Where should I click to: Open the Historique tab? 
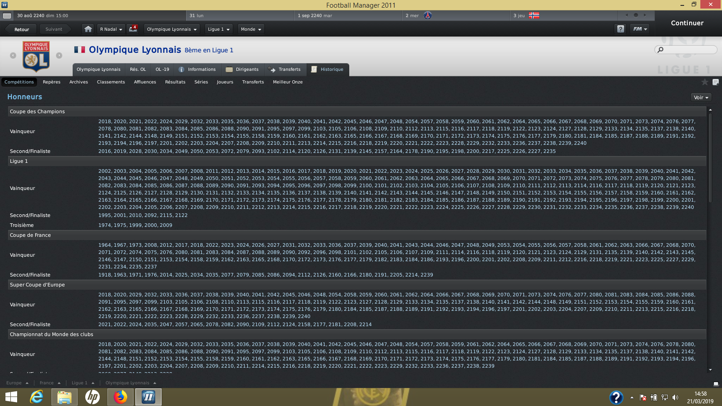pyautogui.click(x=328, y=69)
